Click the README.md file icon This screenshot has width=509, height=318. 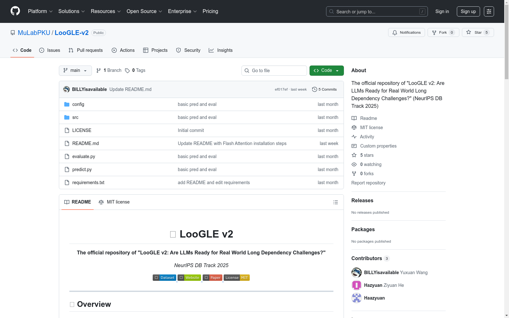click(x=67, y=143)
